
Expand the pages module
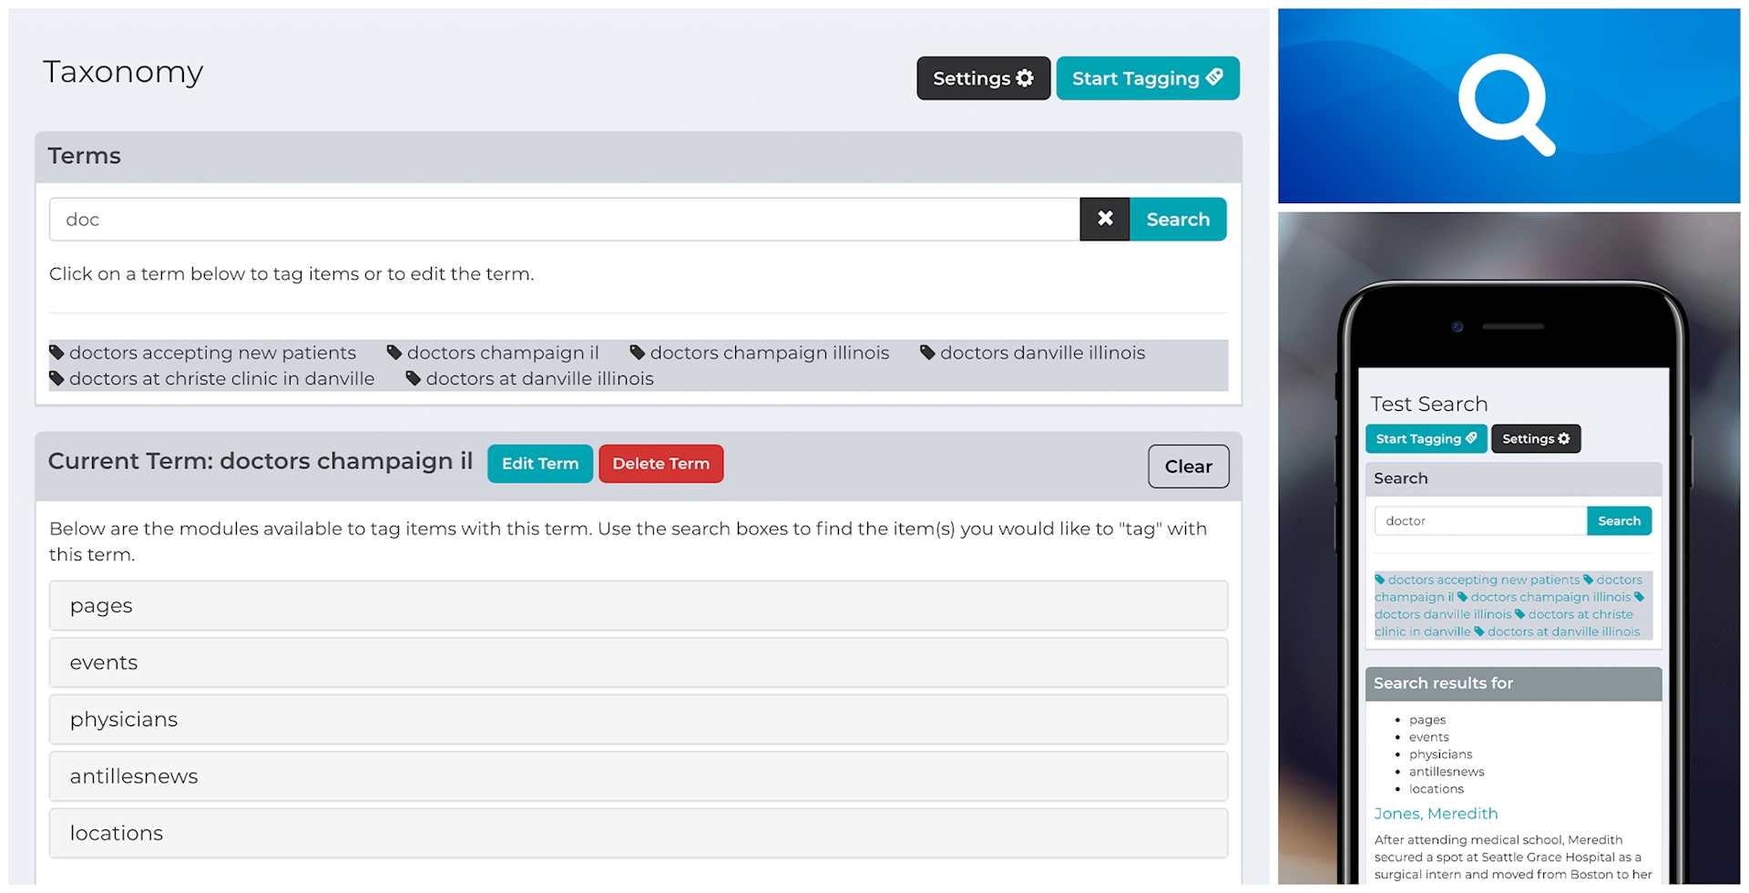point(639,606)
